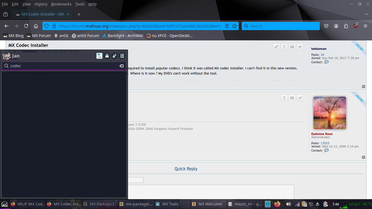
Task: Open volume control in system tray
Action: [x=288, y=204]
